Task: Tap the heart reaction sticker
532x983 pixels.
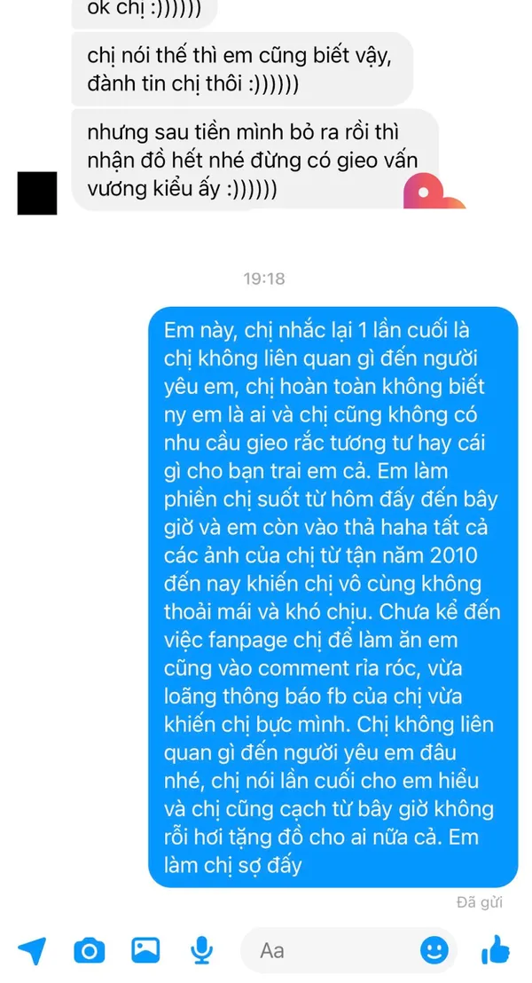Action: (433, 191)
